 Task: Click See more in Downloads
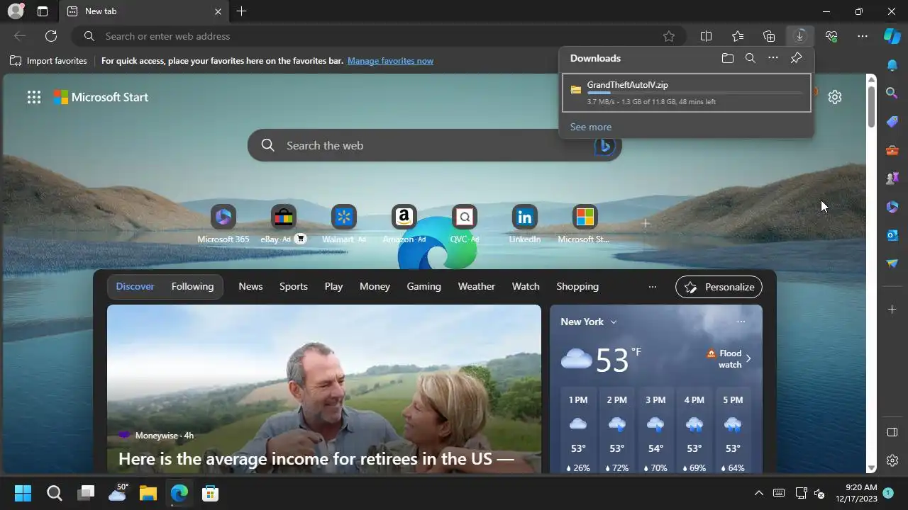pos(591,127)
